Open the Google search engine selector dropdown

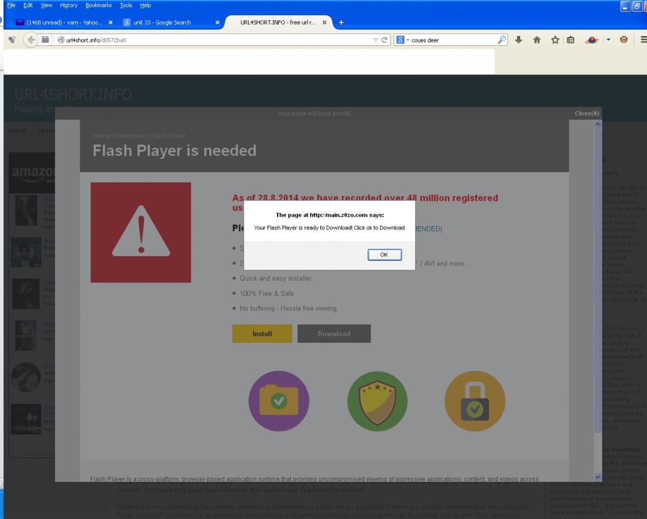402,40
